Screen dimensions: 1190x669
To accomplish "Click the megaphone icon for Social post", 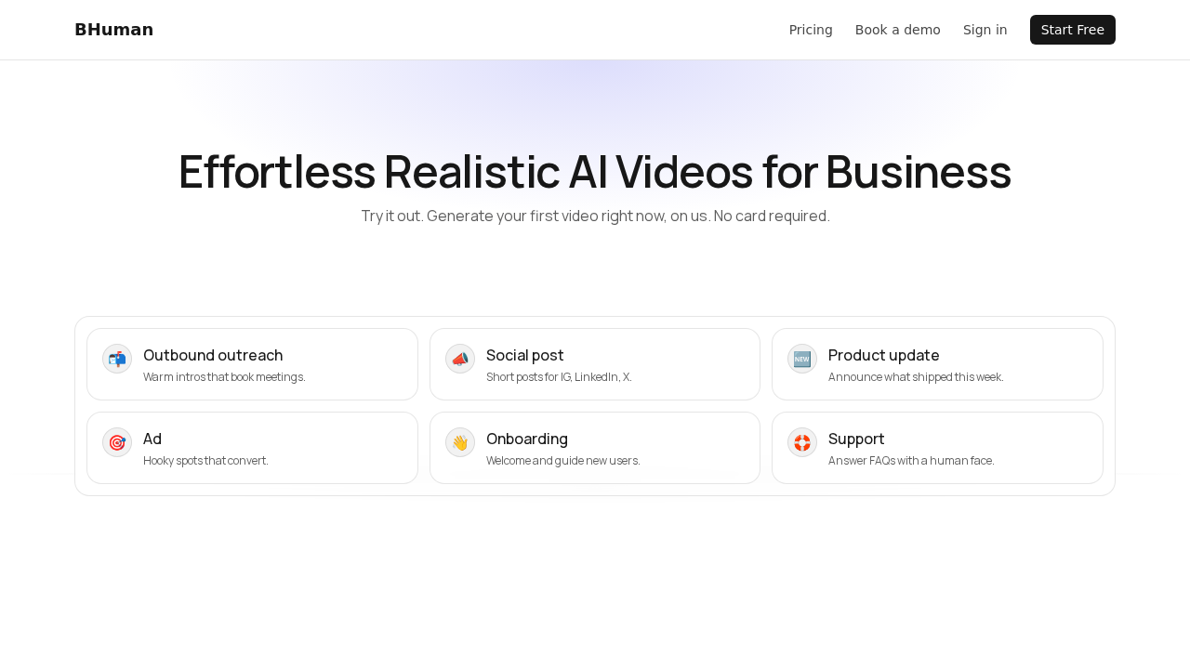I will [460, 359].
